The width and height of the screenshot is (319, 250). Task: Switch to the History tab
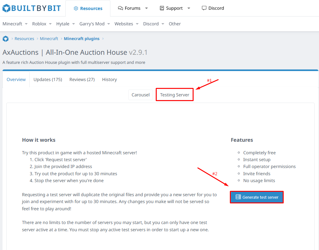[x=109, y=79]
